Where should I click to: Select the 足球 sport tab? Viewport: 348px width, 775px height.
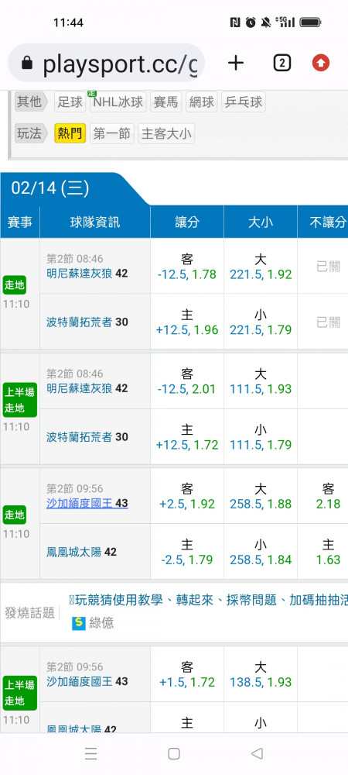[x=70, y=102]
